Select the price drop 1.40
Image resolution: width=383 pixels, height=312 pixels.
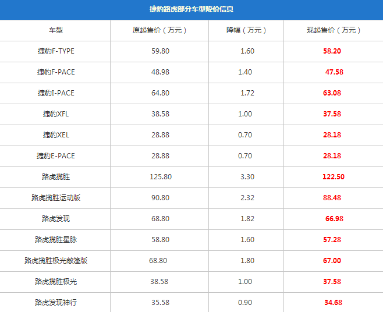click(245, 72)
